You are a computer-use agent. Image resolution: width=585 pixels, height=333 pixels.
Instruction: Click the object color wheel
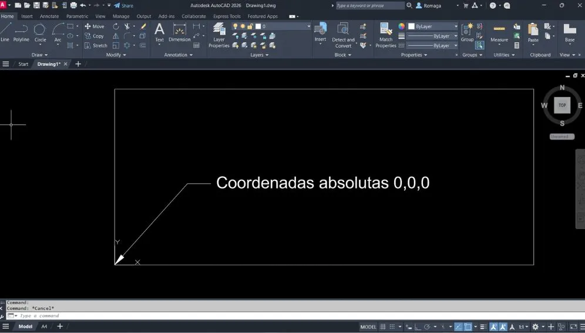coord(401,26)
